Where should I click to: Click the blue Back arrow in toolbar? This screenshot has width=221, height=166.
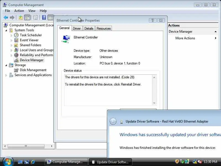coord(6,18)
